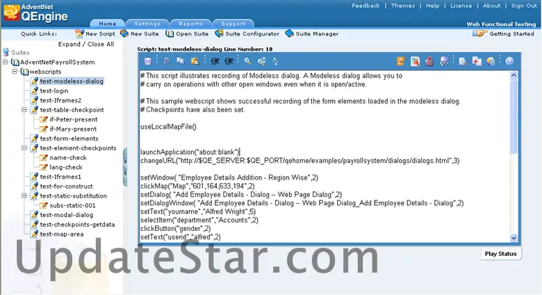Click the first indent lines icon
Screen dimensions: 542x295
[x=215, y=61]
